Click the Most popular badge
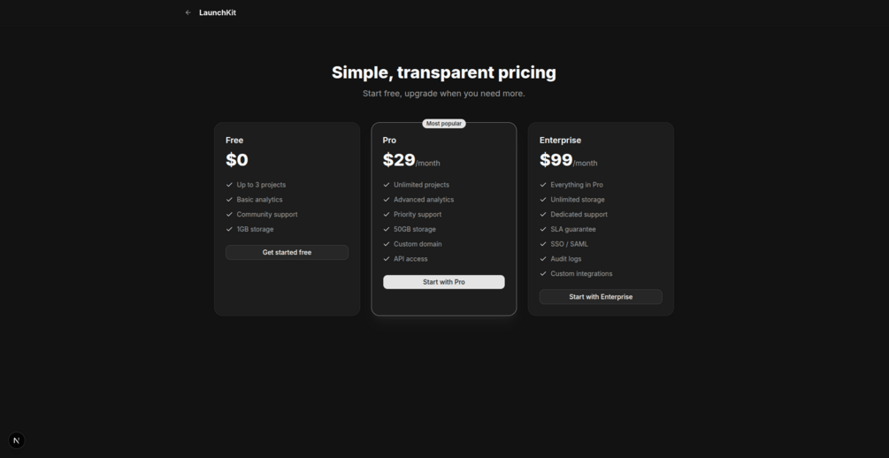 (444, 124)
